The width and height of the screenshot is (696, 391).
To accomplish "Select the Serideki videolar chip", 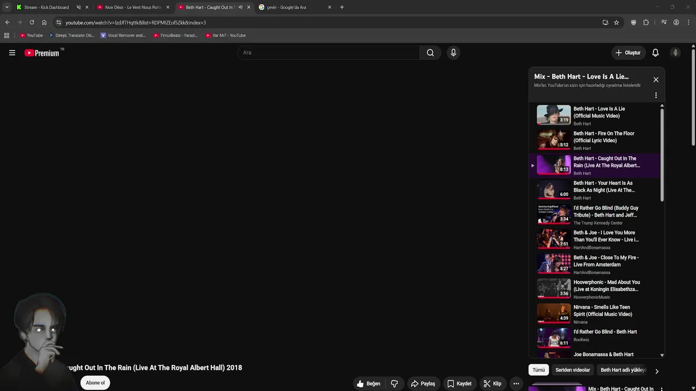I will point(573,370).
